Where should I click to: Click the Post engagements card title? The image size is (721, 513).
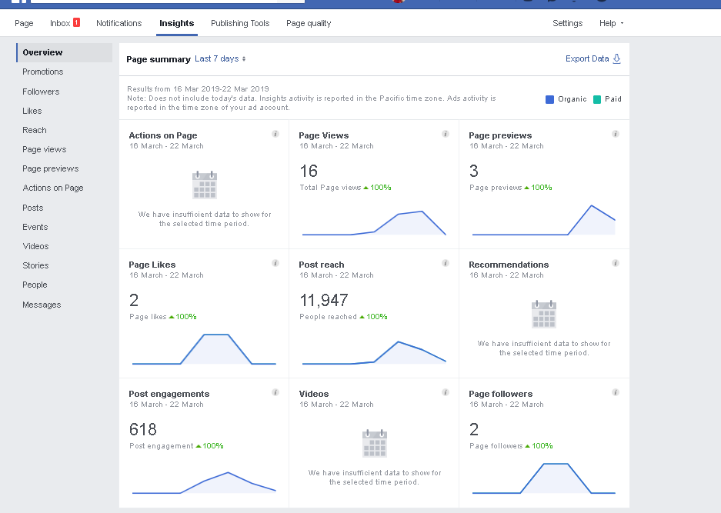[169, 394]
